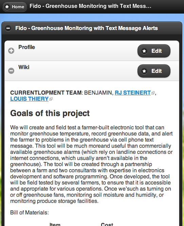The width and height of the screenshot is (184, 226).
Task: Open the RJ STEINERT link
Action: [133, 93]
